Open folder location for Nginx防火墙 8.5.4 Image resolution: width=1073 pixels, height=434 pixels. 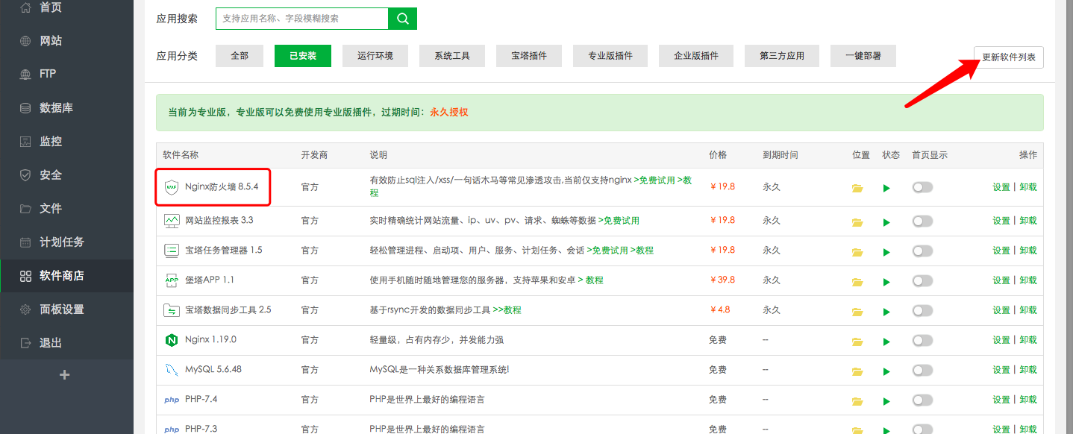coord(857,188)
